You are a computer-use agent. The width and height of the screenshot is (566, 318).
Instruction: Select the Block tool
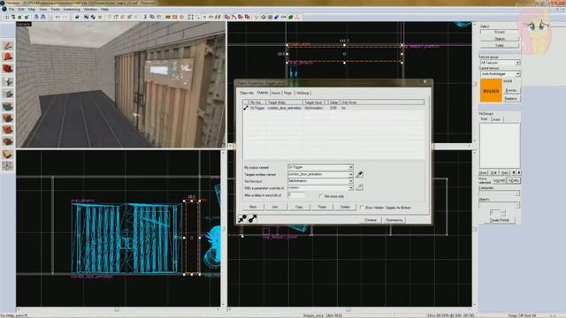pos(8,95)
